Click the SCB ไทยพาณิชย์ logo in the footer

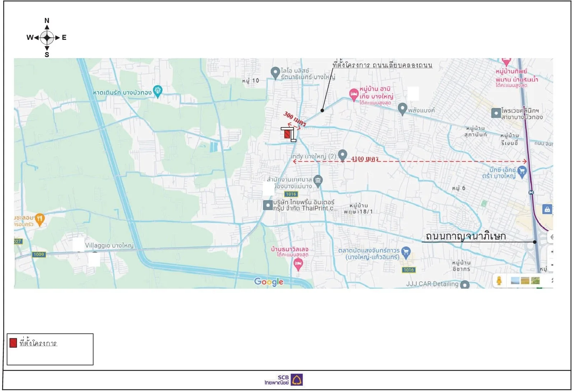[x=284, y=380]
